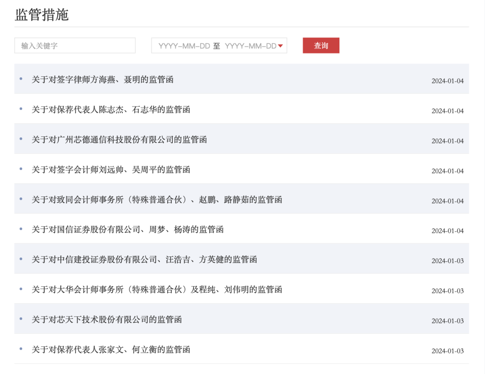Viewport: 485px width, 374px height.
Task: Click the bullet dot beside the first list entry
Action: pos(20,78)
